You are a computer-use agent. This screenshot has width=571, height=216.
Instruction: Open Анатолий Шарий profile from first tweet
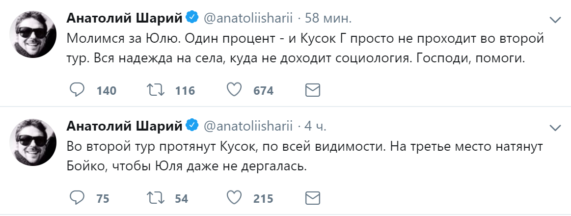tap(125, 18)
